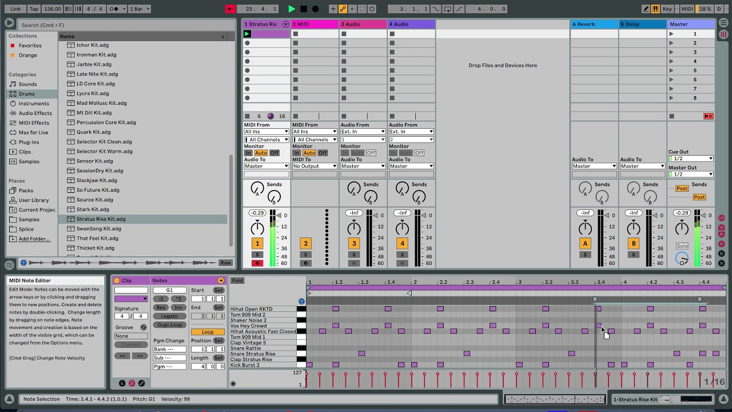Launch the first clip in 1 Stratus Ris

(247, 34)
